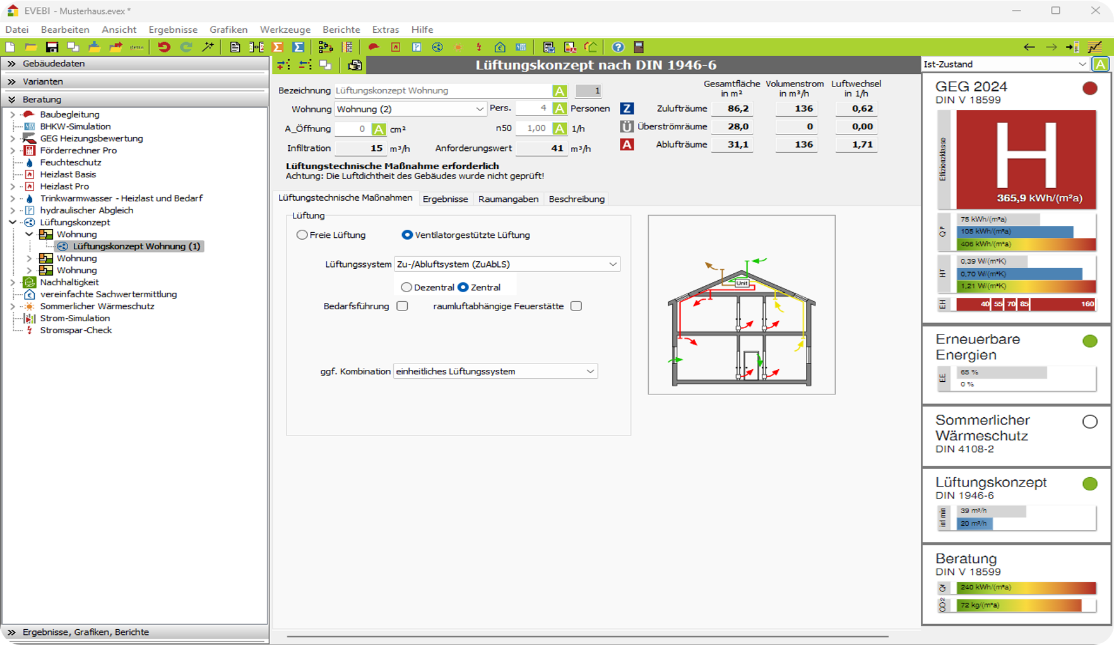Open the Wohnung (2) dropdown
The image size is (1114, 645).
pos(410,109)
